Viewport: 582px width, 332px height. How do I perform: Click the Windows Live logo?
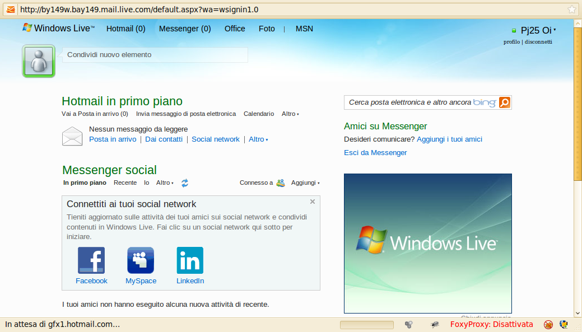click(x=58, y=29)
